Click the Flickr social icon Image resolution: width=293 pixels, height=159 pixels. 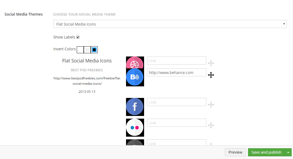coord(135,128)
